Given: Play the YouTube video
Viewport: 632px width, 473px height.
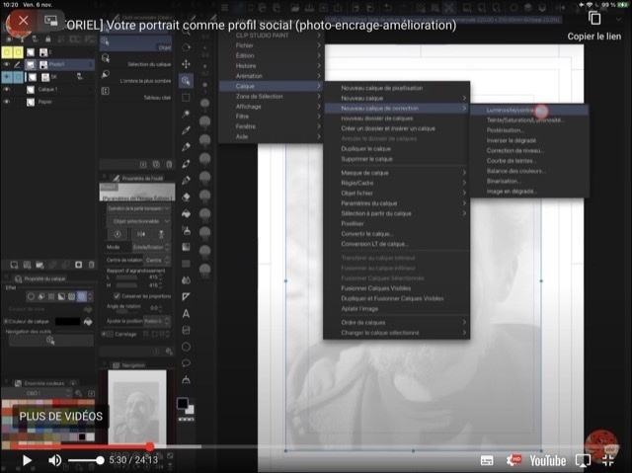Looking at the screenshot, I should pos(27,460).
